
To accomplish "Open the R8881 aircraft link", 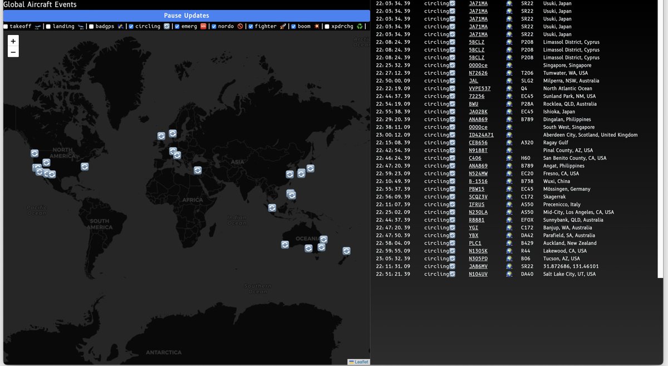I will pos(477,220).
